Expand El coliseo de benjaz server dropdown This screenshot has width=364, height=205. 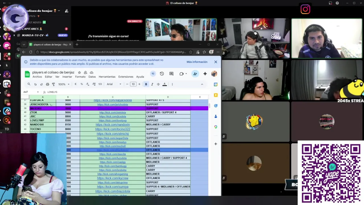coord(59,11)
